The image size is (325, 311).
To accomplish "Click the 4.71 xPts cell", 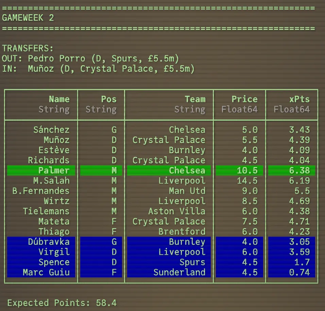I will tap(300, 221).
